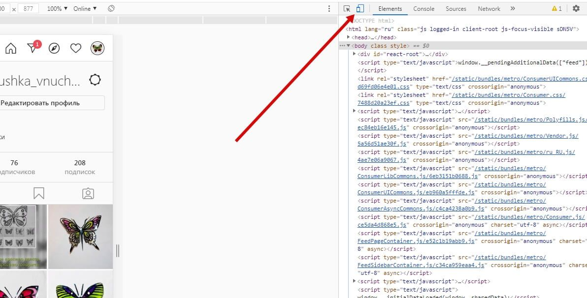Open the Online throttling dropdown
This screenshot has height=298, width=587.
point(85,8)
